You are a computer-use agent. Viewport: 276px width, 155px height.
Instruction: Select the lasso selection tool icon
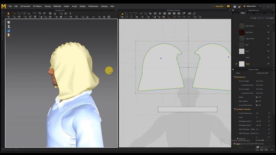[x=66, y=13]
